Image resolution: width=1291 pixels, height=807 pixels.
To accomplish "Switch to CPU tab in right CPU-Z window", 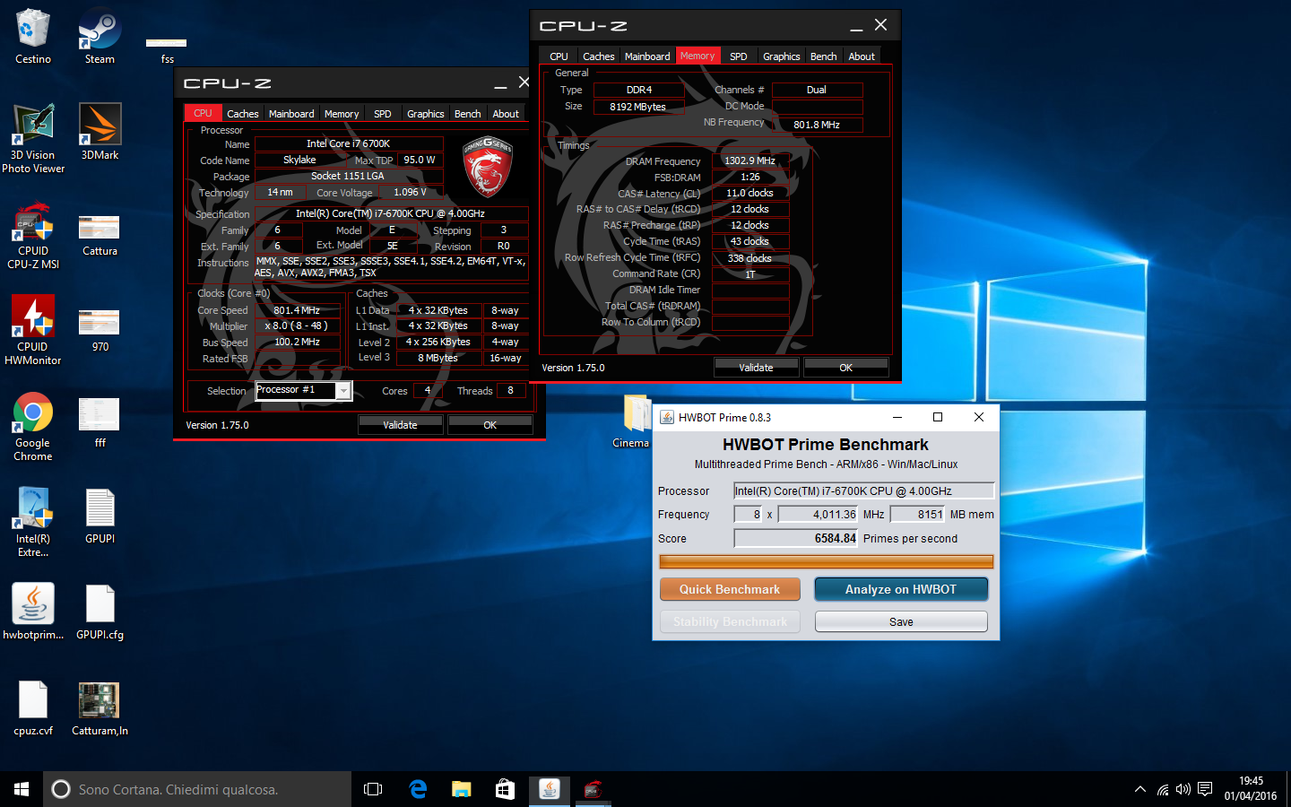I will point(559,56).
